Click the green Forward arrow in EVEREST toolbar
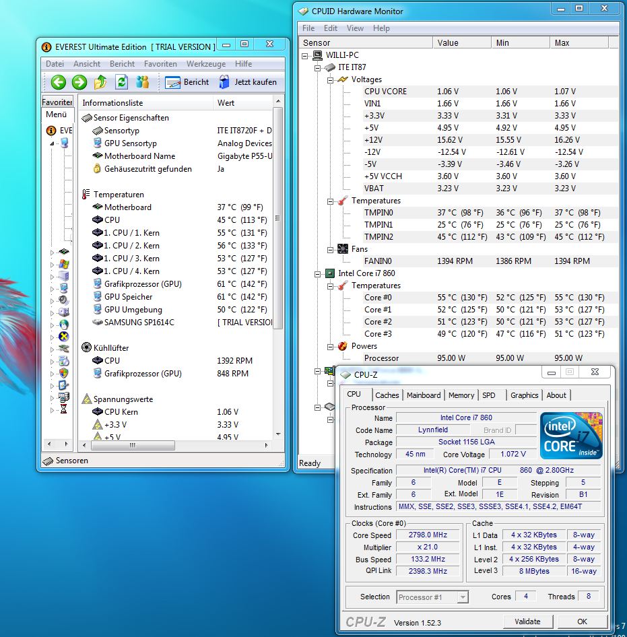Viewport: 627px width, 637px height. [79, 82]
